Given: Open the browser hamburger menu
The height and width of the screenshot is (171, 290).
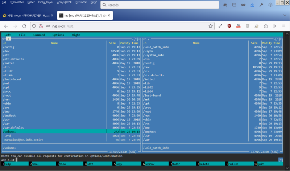Looking at the screenshot, I should pyautogui.click(x=283, y=26).
